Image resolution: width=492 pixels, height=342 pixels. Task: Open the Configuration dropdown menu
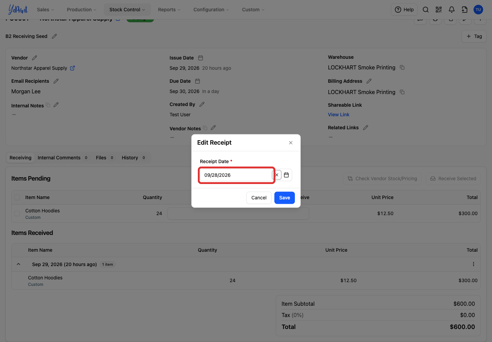(211, 10)
